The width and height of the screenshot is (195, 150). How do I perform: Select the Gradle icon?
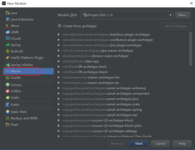click(x=8, y=77)
